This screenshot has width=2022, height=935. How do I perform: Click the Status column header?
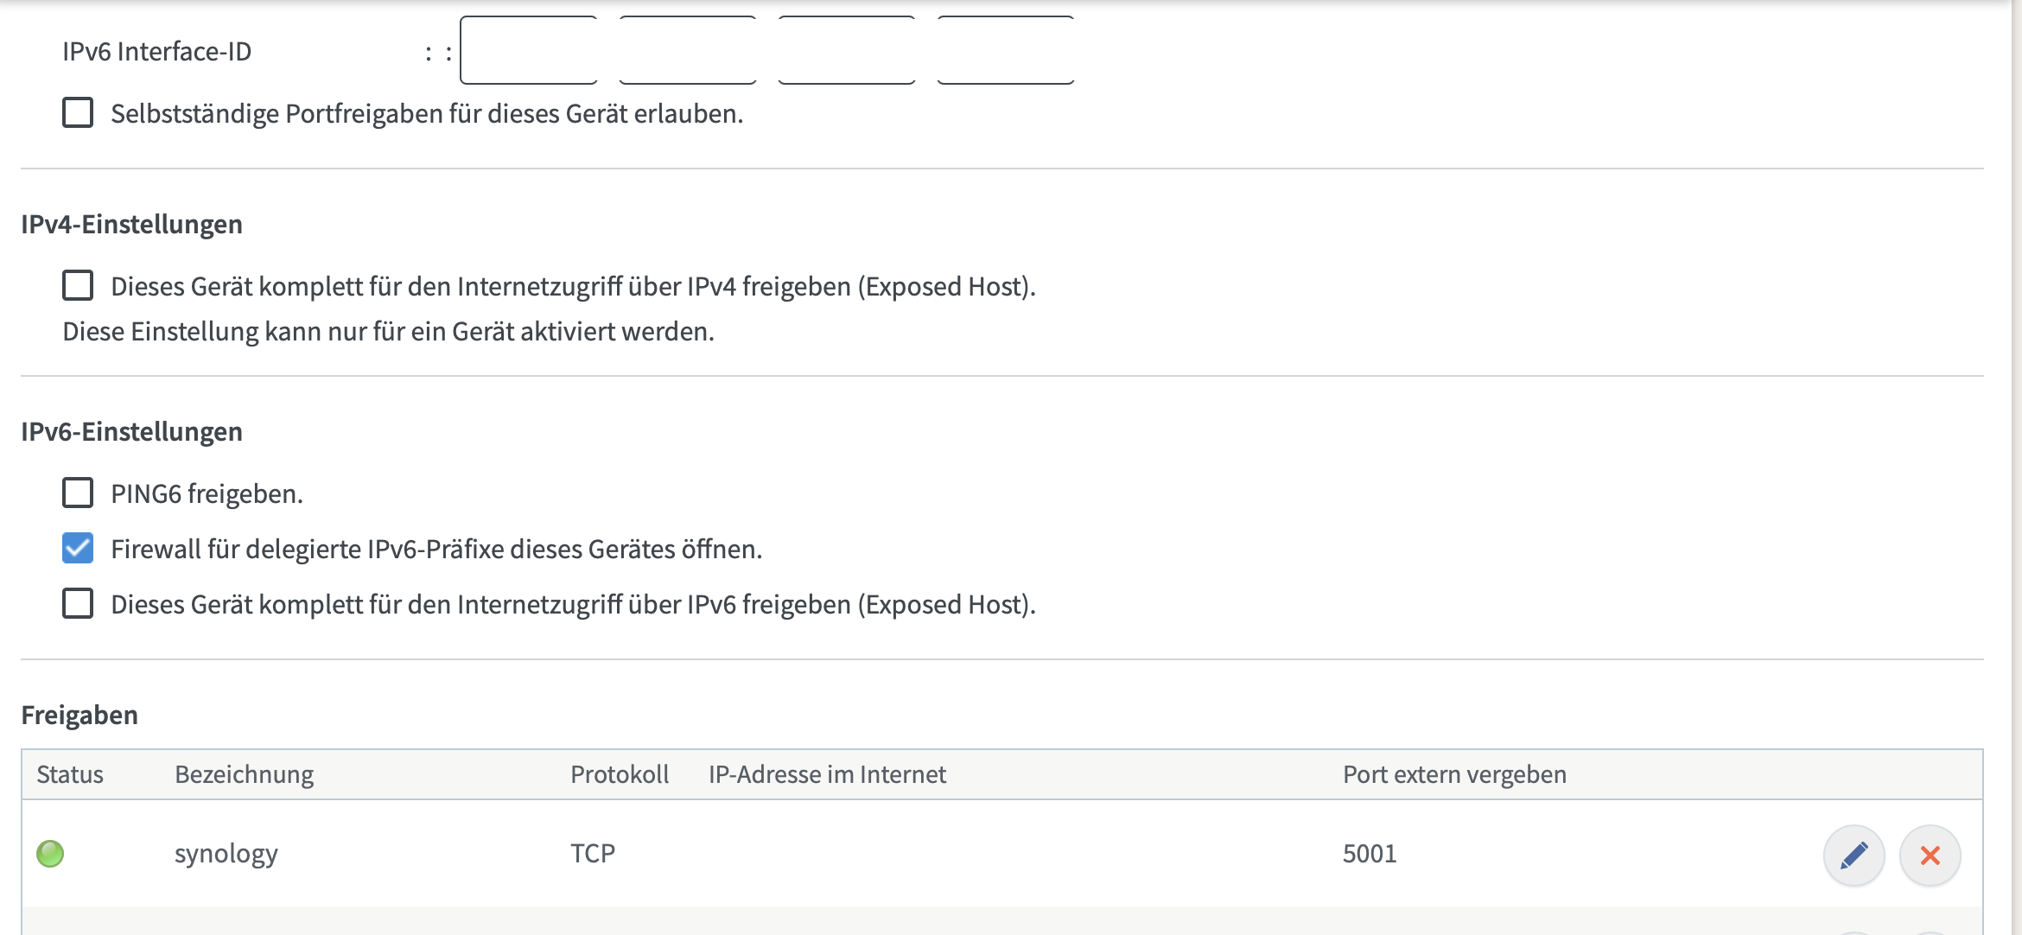click(70, 774)
